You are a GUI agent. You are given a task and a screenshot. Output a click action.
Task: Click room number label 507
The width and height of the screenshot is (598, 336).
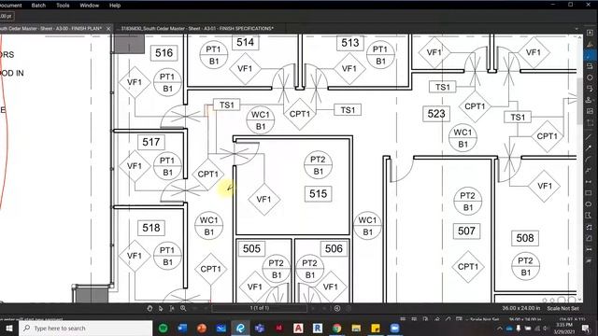coord(466,231)
